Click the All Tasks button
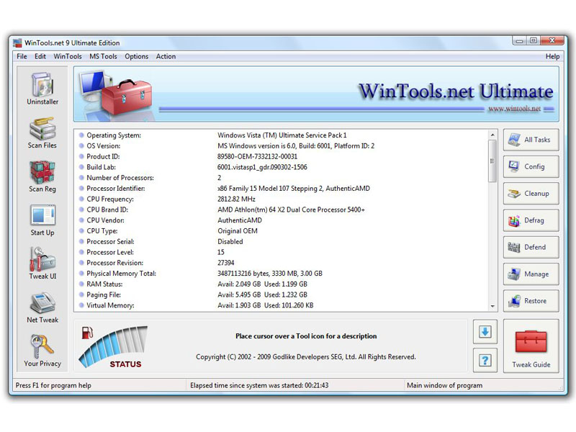This screenshot has width=576, height=432. [x=531, y=140]
